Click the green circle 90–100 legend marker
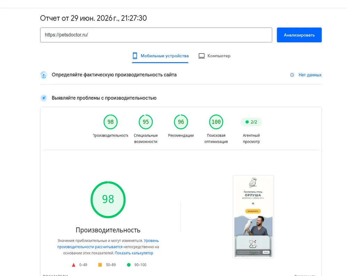Image resolution: width=347 pixels, height=276 pixels. click(128, 265)
